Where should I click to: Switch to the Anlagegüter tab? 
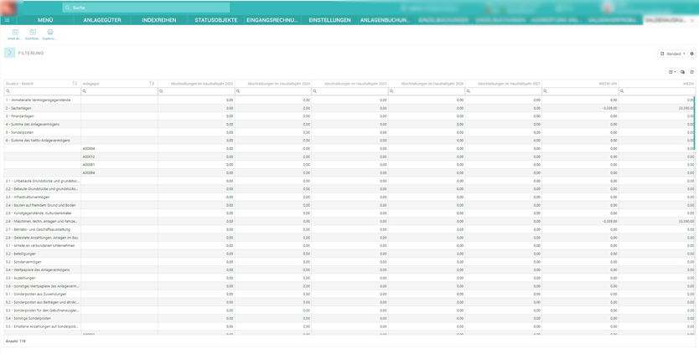click(x=101, y=20)
